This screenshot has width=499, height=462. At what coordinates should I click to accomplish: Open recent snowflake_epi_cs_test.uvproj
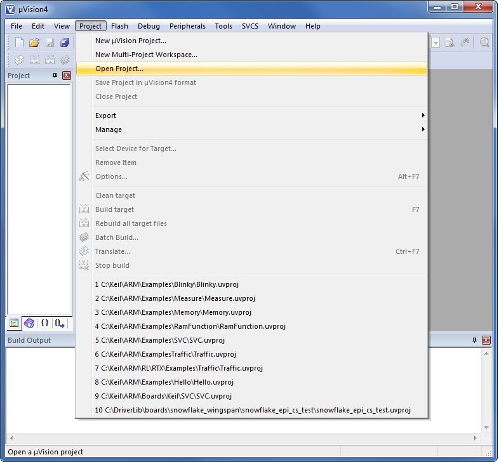252,410
